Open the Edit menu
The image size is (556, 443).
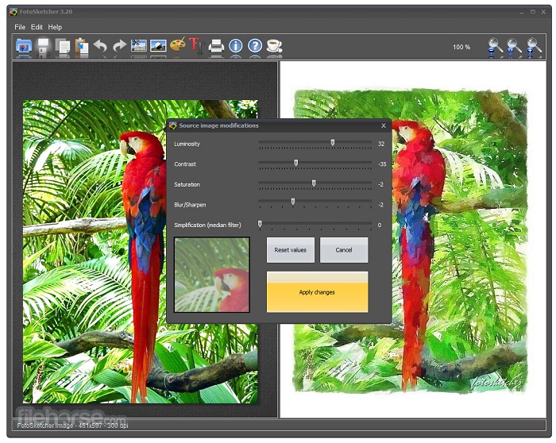click(37, 27)
